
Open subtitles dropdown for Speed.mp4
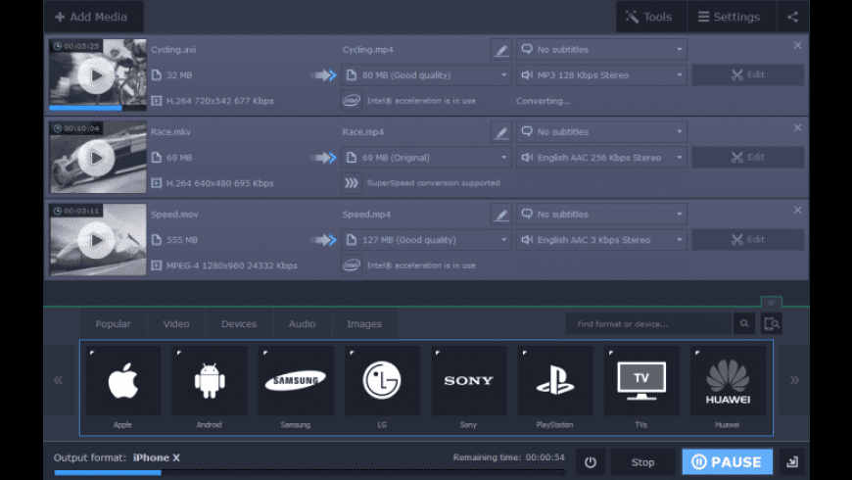601,215
